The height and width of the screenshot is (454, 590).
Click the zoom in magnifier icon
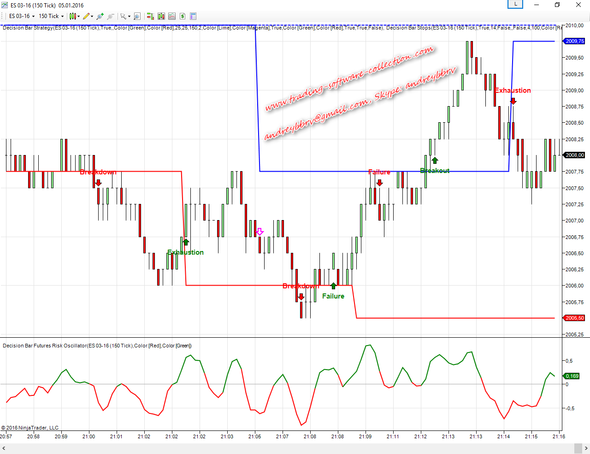100,16
